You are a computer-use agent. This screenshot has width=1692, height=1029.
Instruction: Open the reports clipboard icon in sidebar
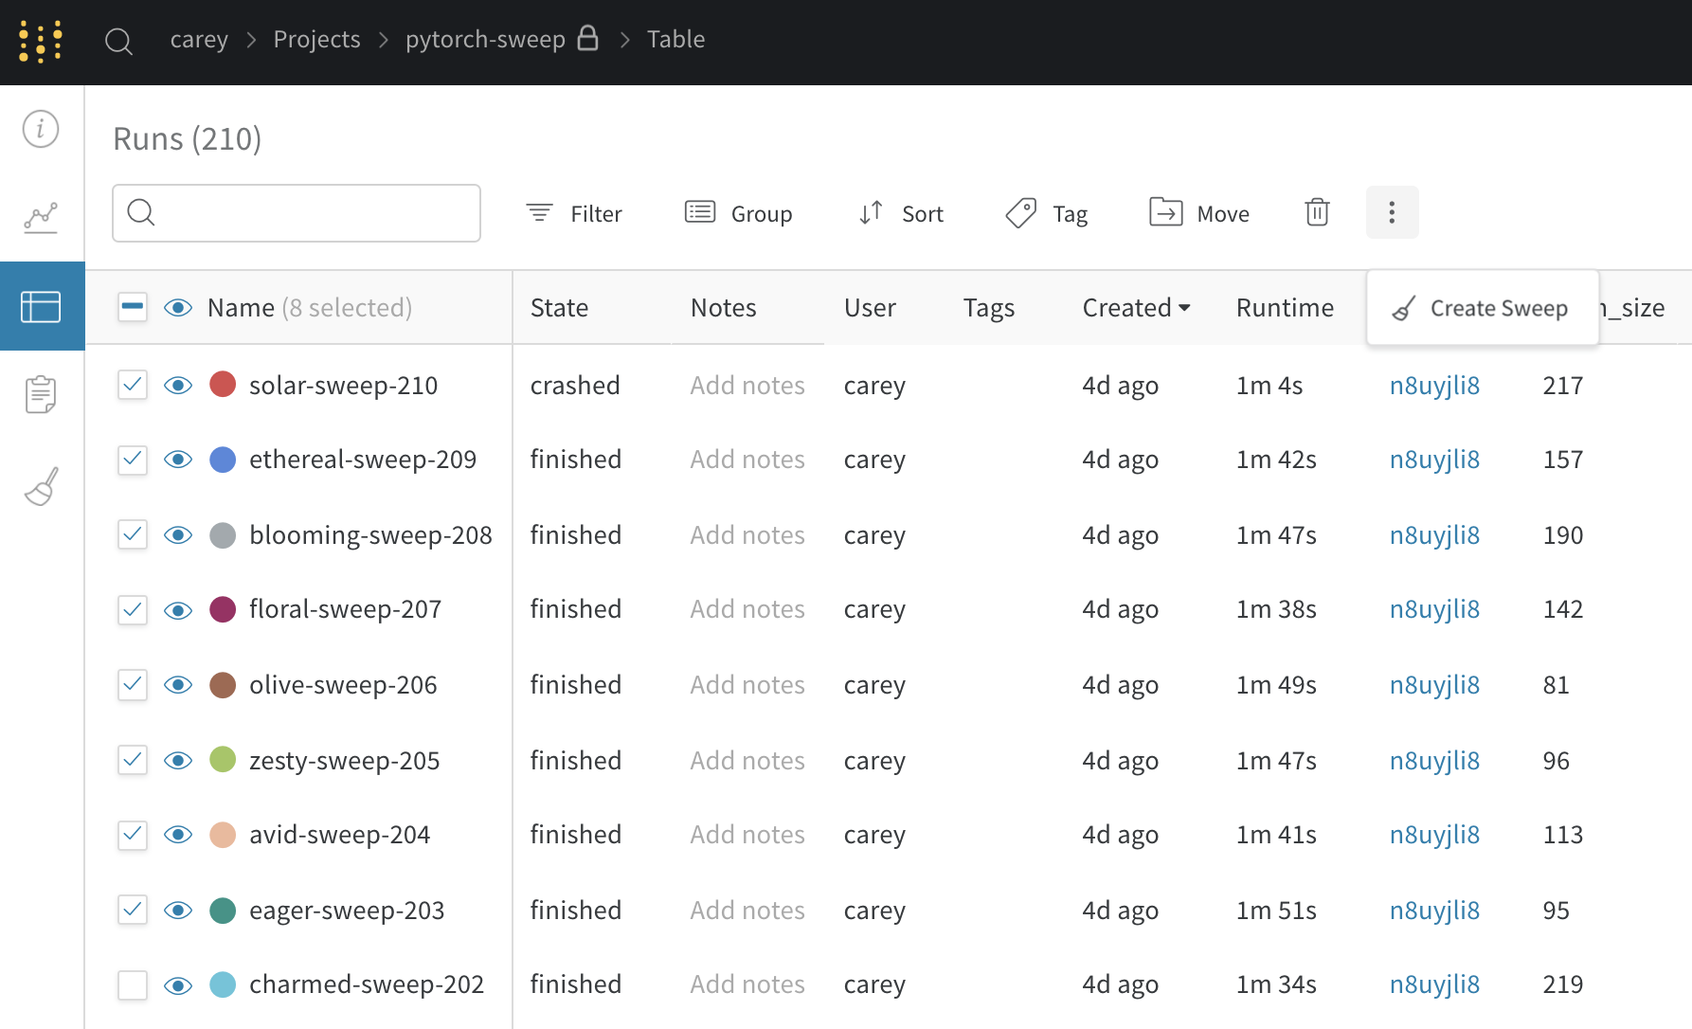tap(41, 394)
